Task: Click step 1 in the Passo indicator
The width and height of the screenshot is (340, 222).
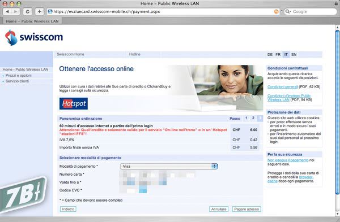Action: coord(246,118)
